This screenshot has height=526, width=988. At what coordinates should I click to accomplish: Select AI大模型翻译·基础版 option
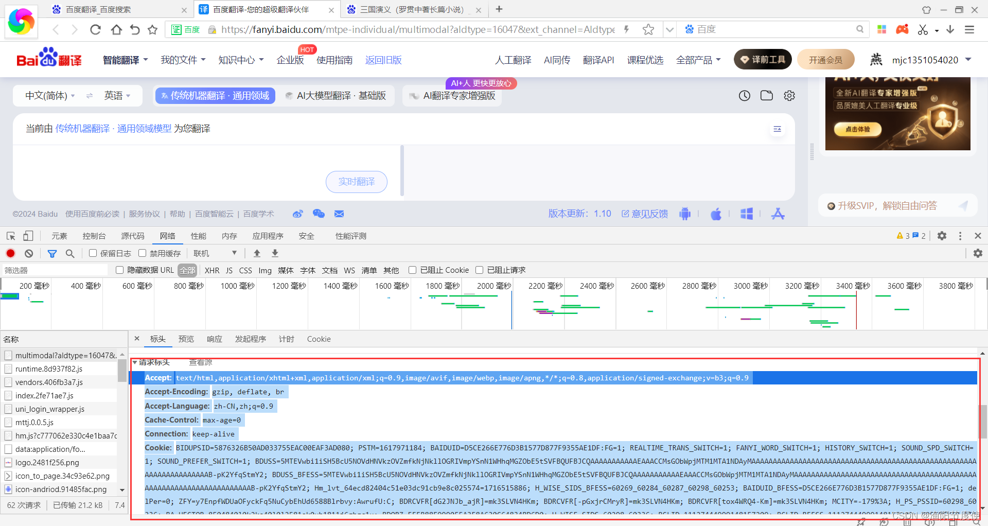click(x=336, y=96)
